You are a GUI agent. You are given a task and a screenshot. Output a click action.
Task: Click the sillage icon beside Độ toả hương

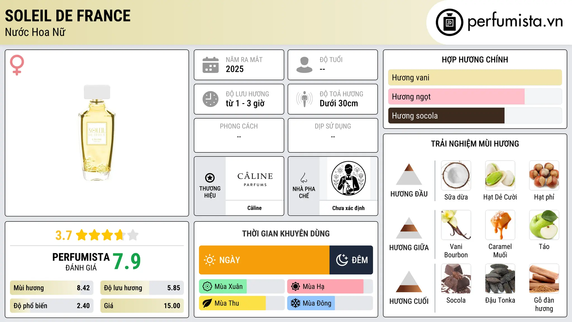pos(304,99)
